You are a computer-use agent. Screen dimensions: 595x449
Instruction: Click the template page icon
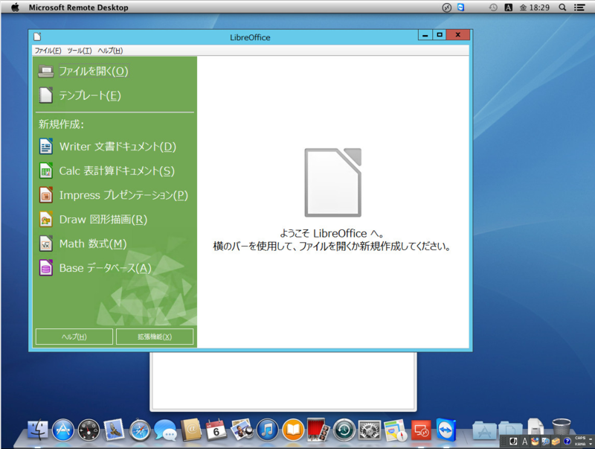(x=46, y=95)
